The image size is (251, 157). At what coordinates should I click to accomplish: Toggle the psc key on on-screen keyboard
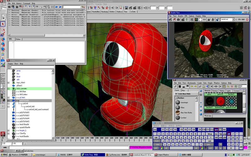coord(216,129)
